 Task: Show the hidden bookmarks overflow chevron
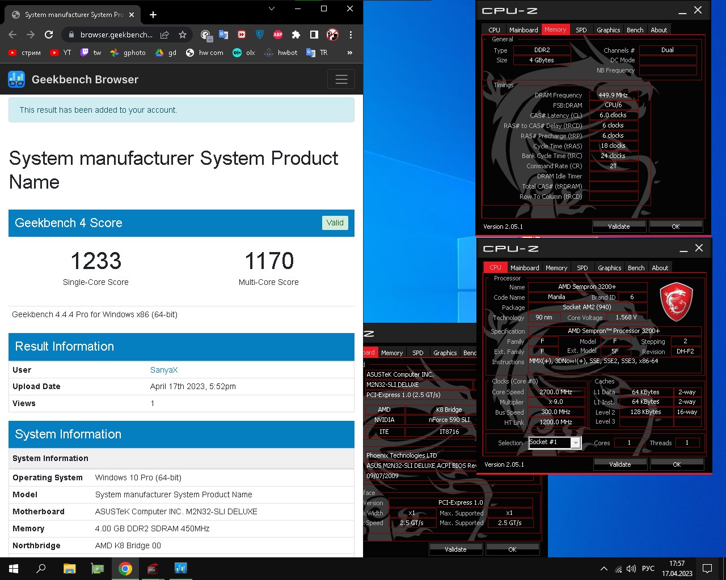click(x=349, y=53)
